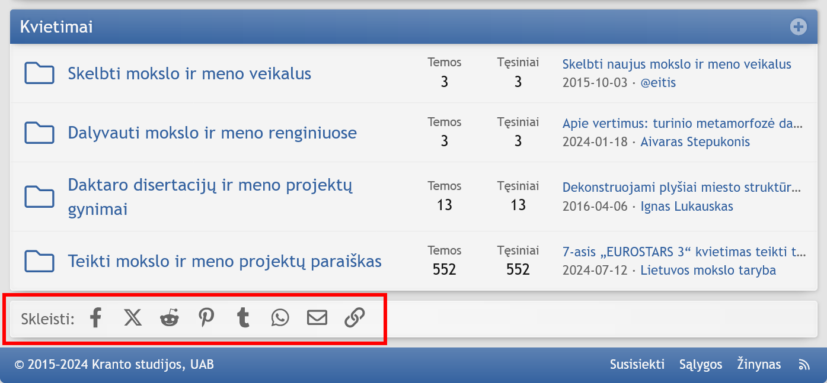This screenshot has height=383, width=827.
Task: Click folder icon beside Teikti mokslo ir meno projektų paraiškas
Action: tap(40, 261)
